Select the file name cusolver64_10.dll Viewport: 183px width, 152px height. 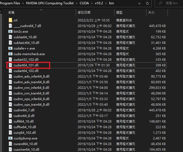26,149
